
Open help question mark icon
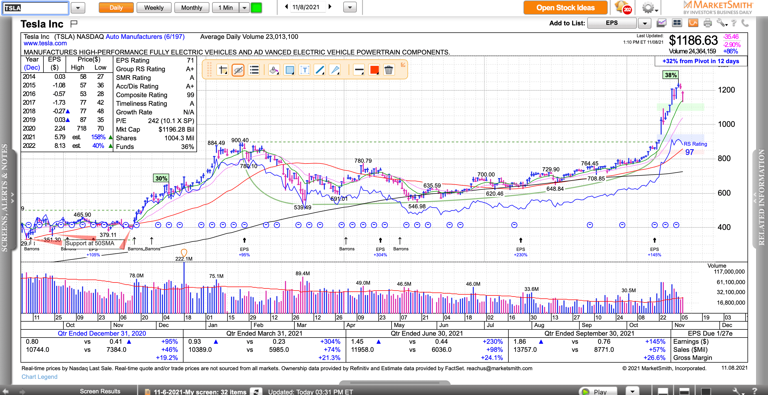pyautogui.click(x=734, y=23)
